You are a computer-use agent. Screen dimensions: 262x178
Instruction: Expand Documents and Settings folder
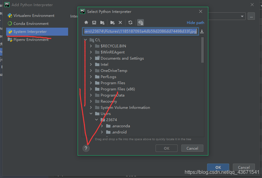tap(91, 58)
